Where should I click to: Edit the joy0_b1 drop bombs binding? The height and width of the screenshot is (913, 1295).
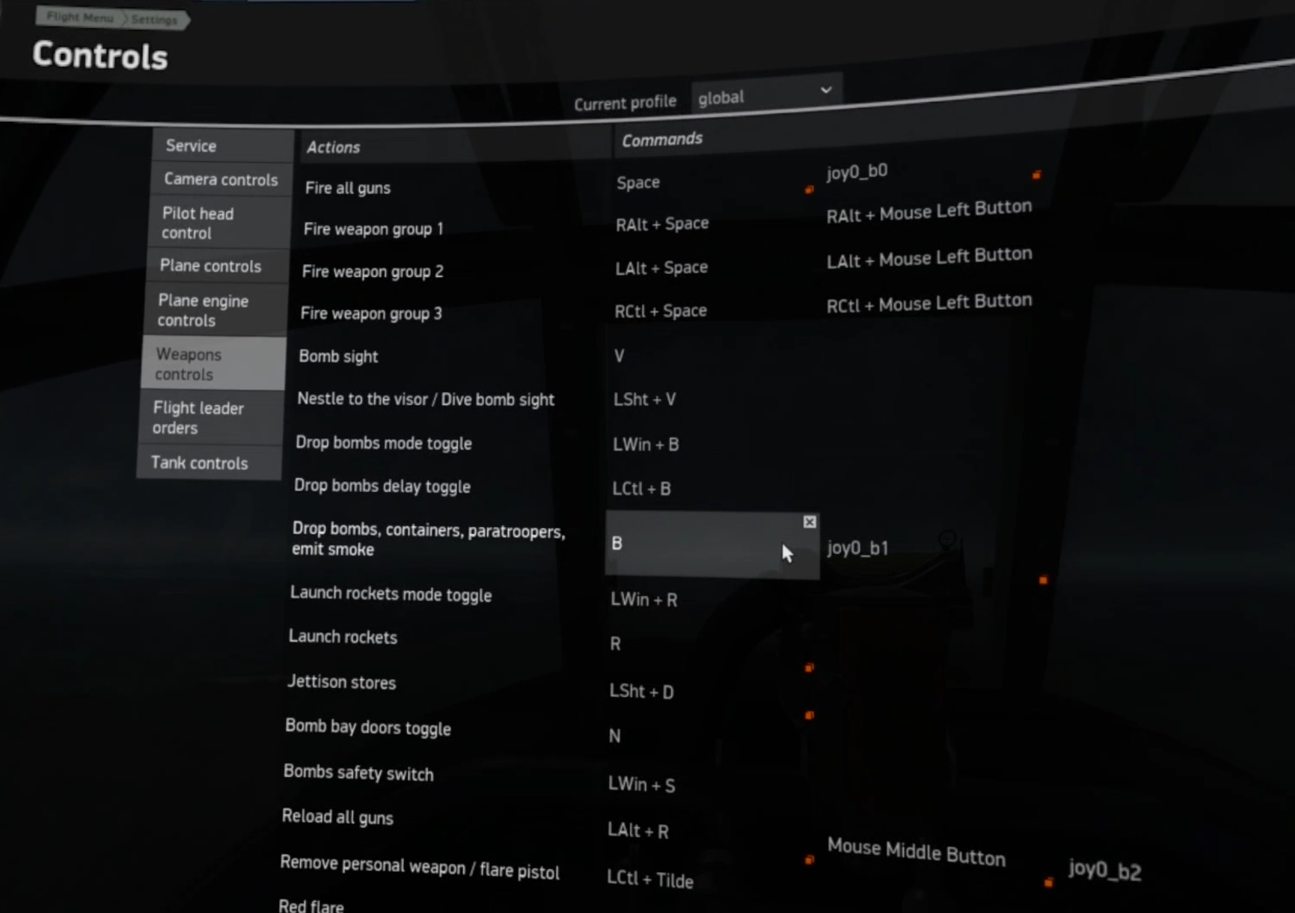(858, 548)
